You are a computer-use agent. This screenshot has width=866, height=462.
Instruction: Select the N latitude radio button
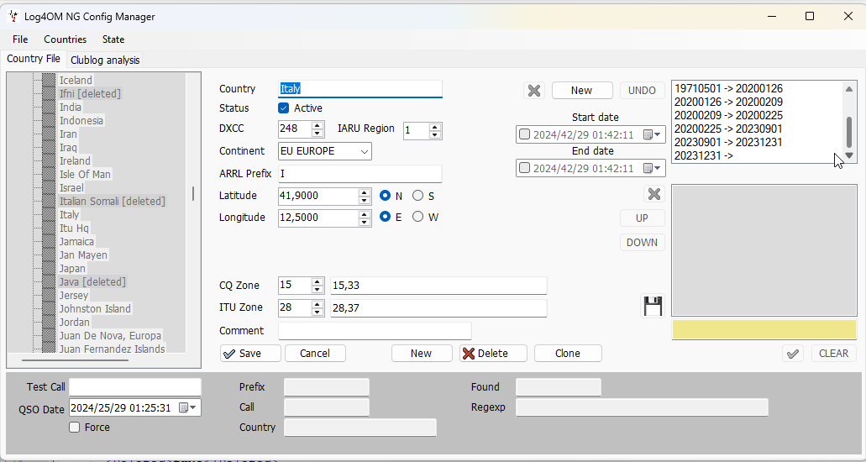386,196
